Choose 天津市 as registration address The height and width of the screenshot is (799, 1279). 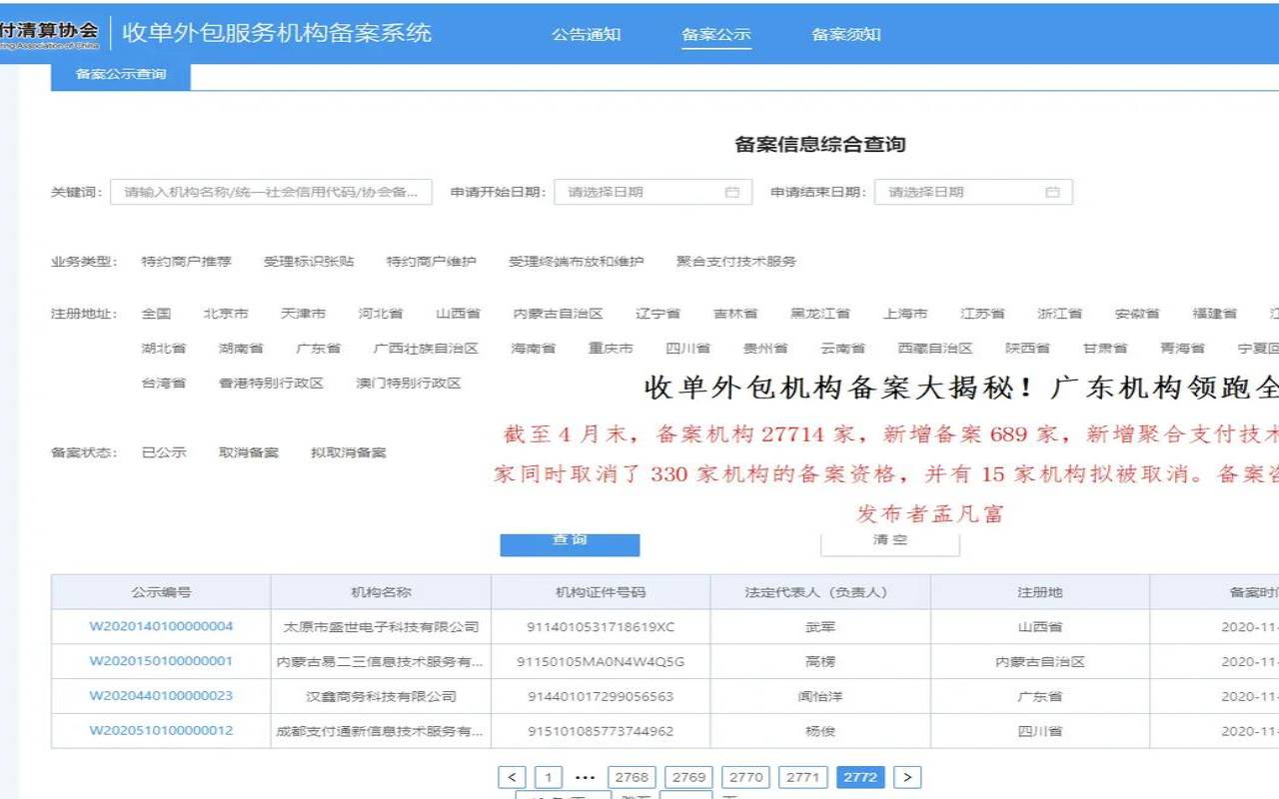coord(304,314)
